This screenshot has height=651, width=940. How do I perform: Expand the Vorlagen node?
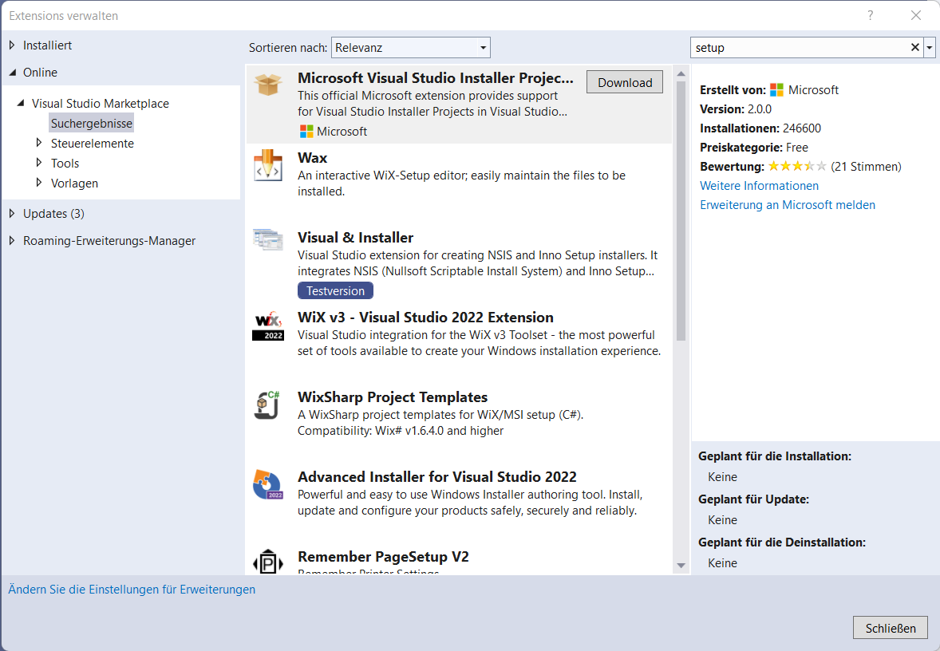click(x=39, y=182)
